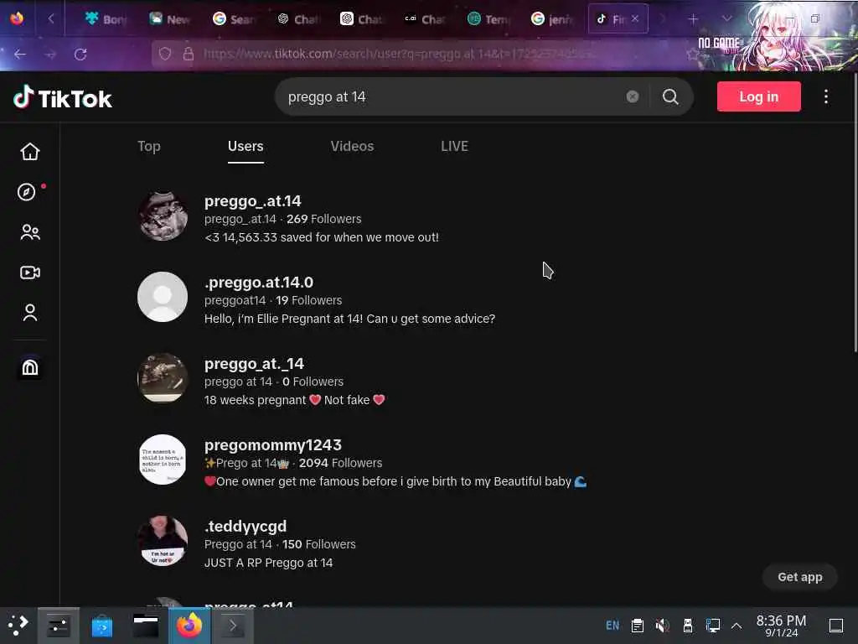Click the browser URL address bar
The width and height of the screenshot is (858, 644).
pos(416,54)
